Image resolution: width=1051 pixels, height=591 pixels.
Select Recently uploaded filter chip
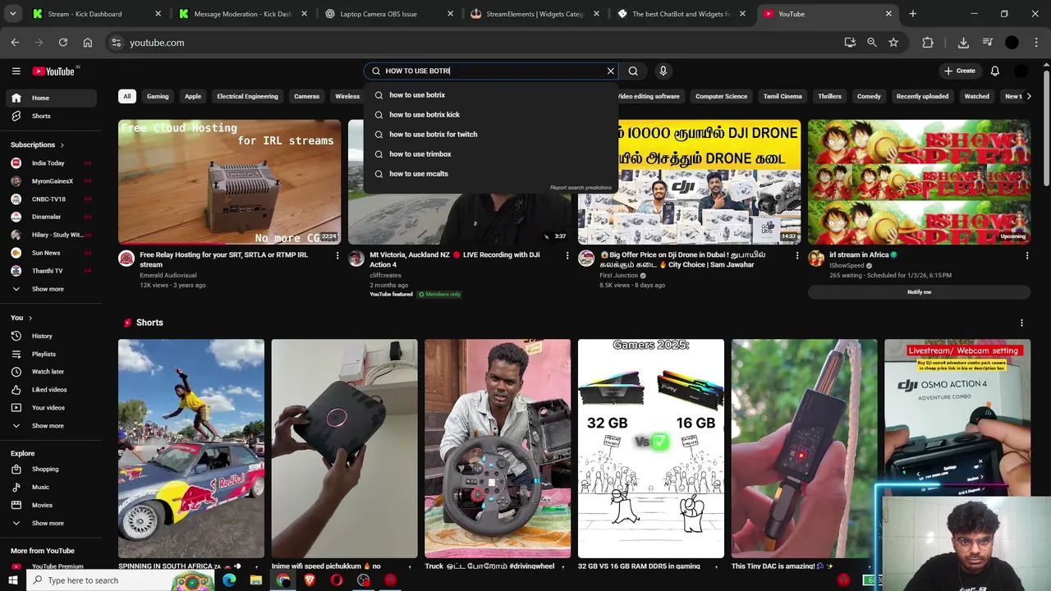point(922,96)
